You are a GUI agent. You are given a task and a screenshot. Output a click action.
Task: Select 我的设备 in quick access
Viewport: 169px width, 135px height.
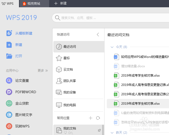(x=79, y=92)
